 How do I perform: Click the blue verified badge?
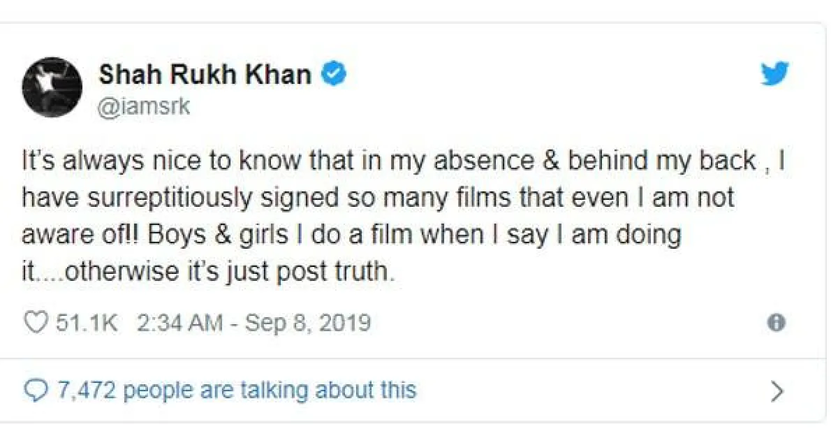point(334,73)
